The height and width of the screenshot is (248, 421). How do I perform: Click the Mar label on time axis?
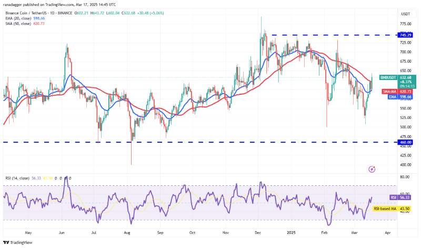point(354,233)
